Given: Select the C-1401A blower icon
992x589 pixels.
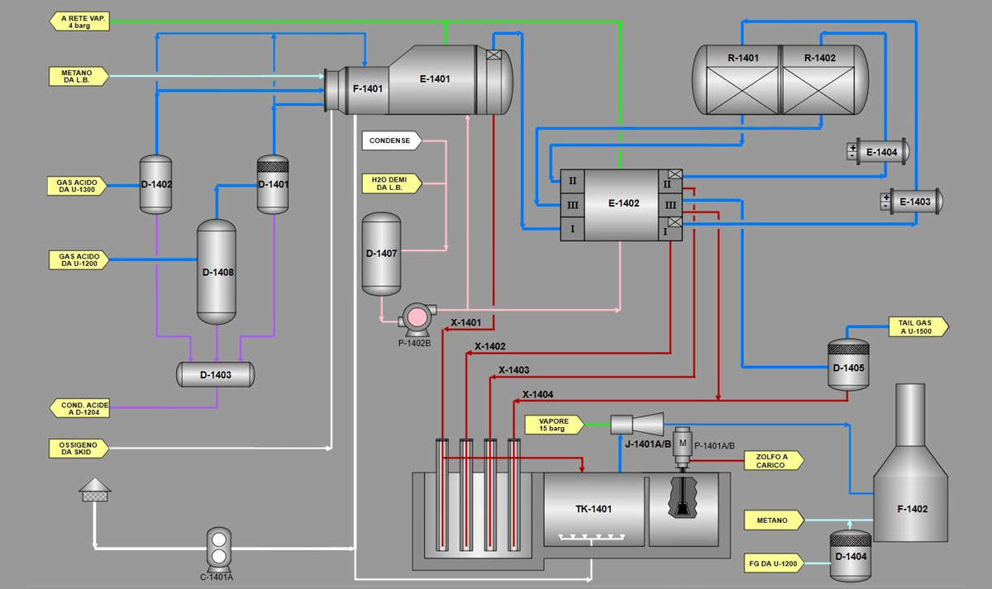Looking at the screenshot, I should click(221, 547).
